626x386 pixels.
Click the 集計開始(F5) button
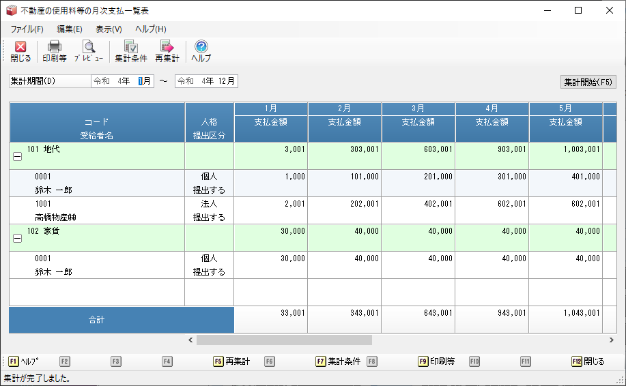point(588,82)
